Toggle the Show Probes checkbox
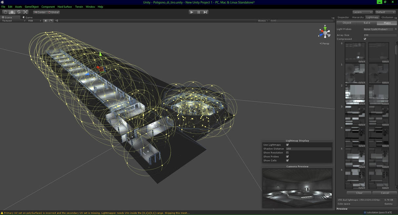This screenshot has height=215, width=398. tap(287, 157)
